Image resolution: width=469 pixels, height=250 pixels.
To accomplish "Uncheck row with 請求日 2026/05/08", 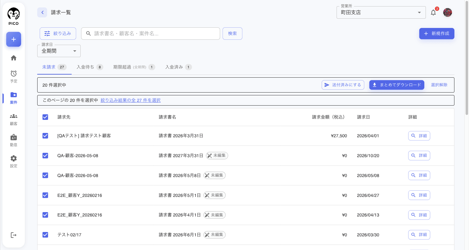I will tap(45, 175).
